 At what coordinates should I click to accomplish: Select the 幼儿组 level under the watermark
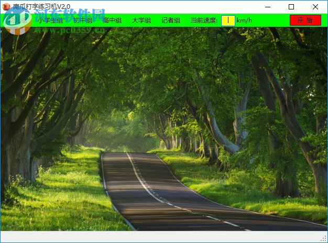pos(18,20)
